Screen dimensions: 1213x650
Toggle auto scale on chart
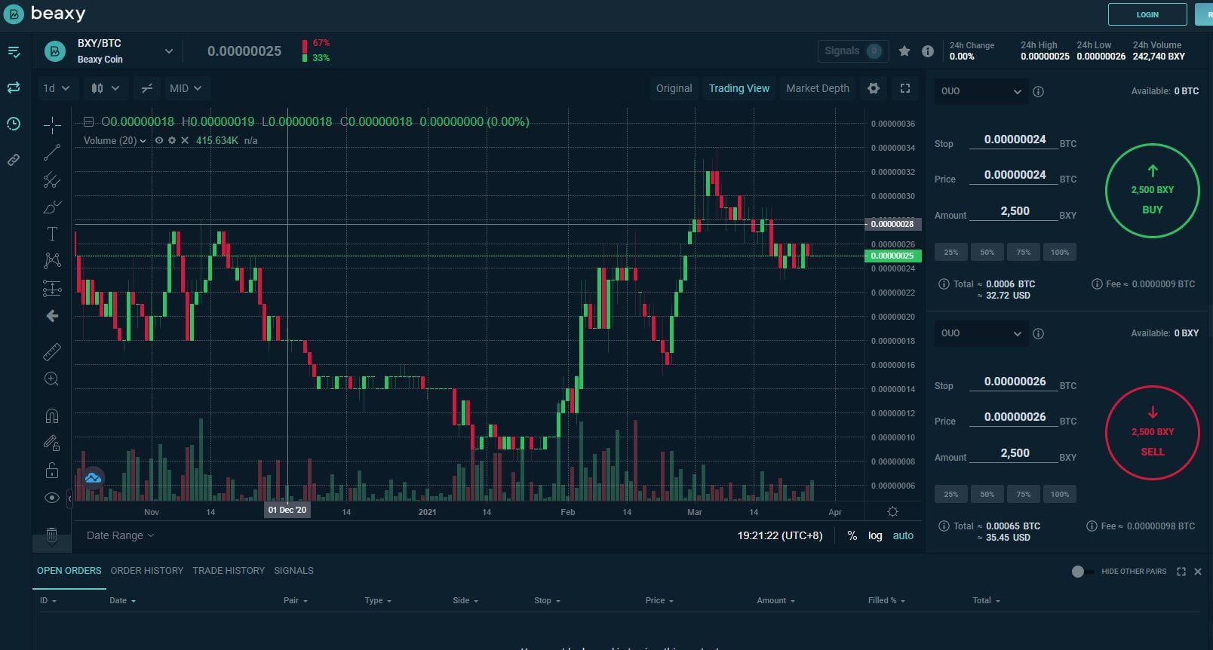tap(903, 535)
